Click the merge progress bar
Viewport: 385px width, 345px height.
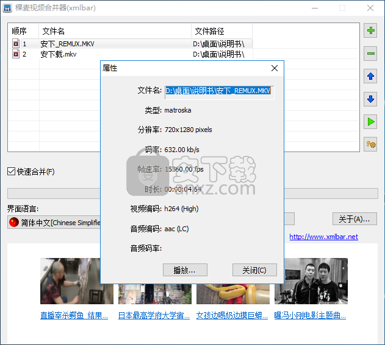[x=193, y=193]
